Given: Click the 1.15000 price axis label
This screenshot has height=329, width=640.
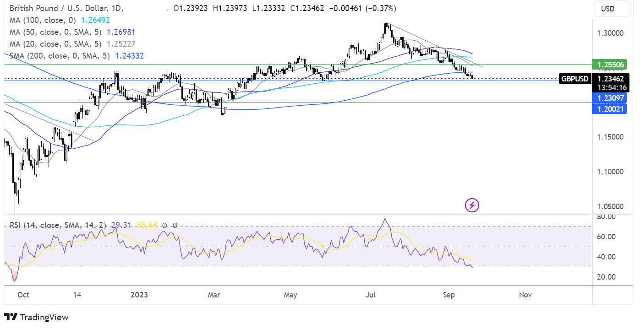Looking at the screenshot, I should click(x=611, y=137).
